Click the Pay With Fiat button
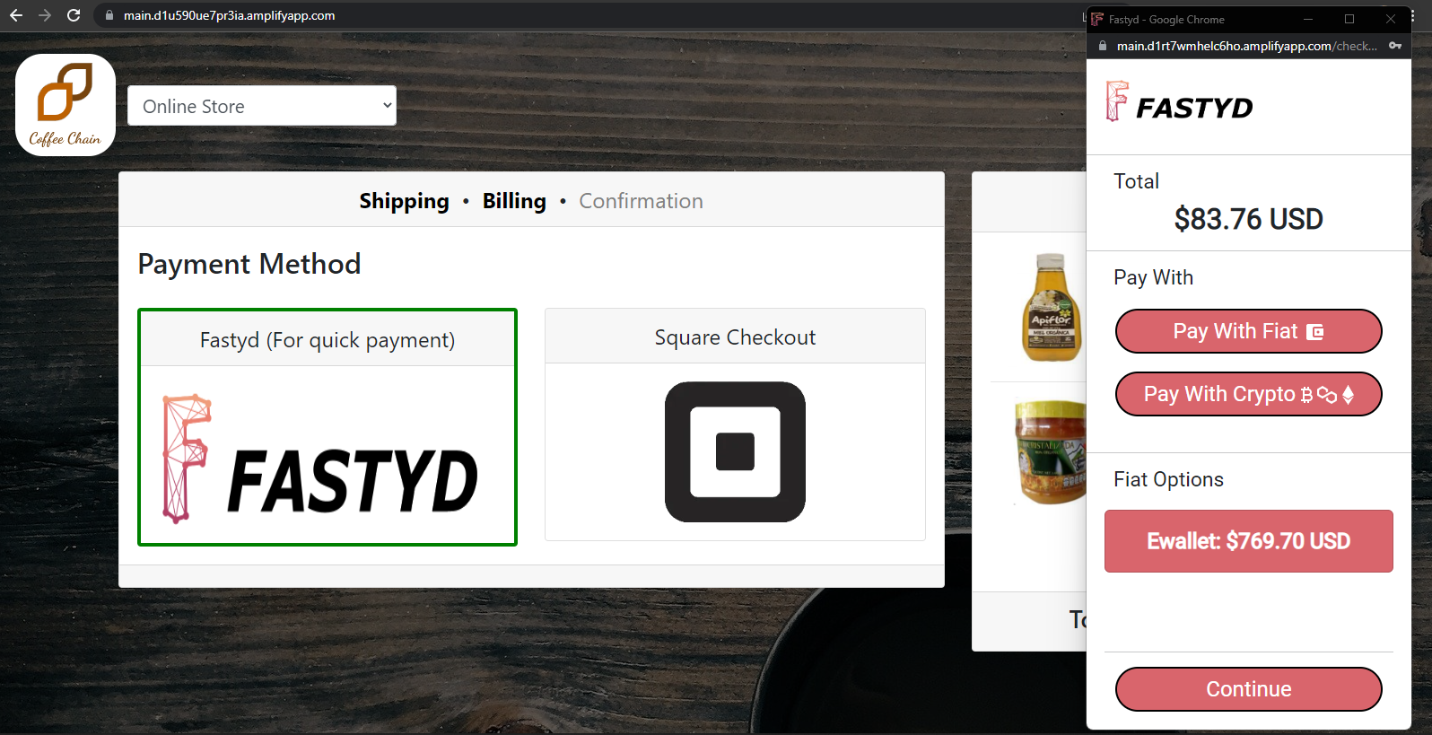 tap(1248, 331)
